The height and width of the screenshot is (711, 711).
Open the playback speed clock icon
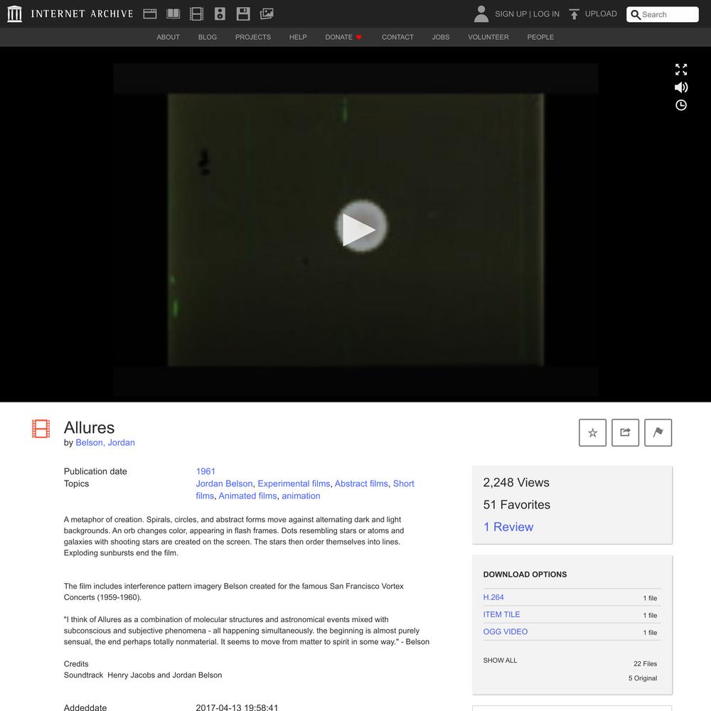pos(681,105)
